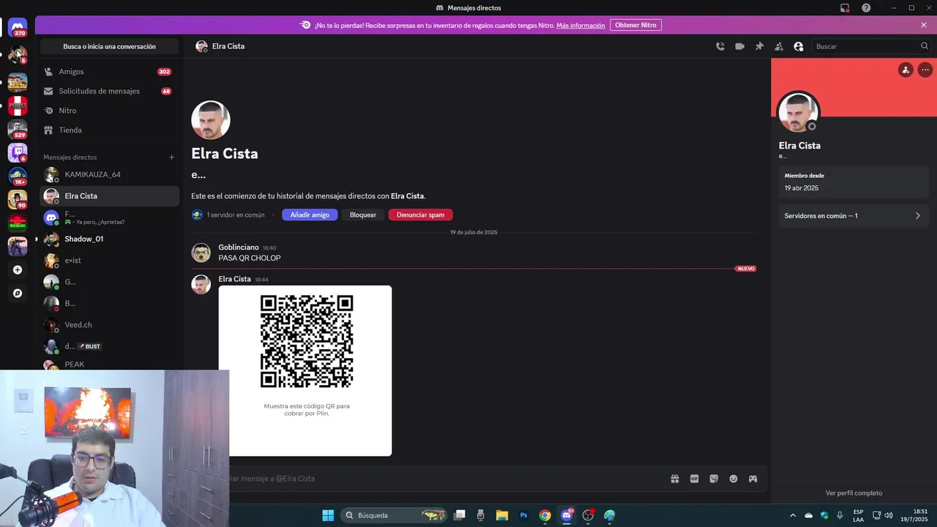
Task: Click Elra Cista large avatar in chat
Action: pos(211,120)
